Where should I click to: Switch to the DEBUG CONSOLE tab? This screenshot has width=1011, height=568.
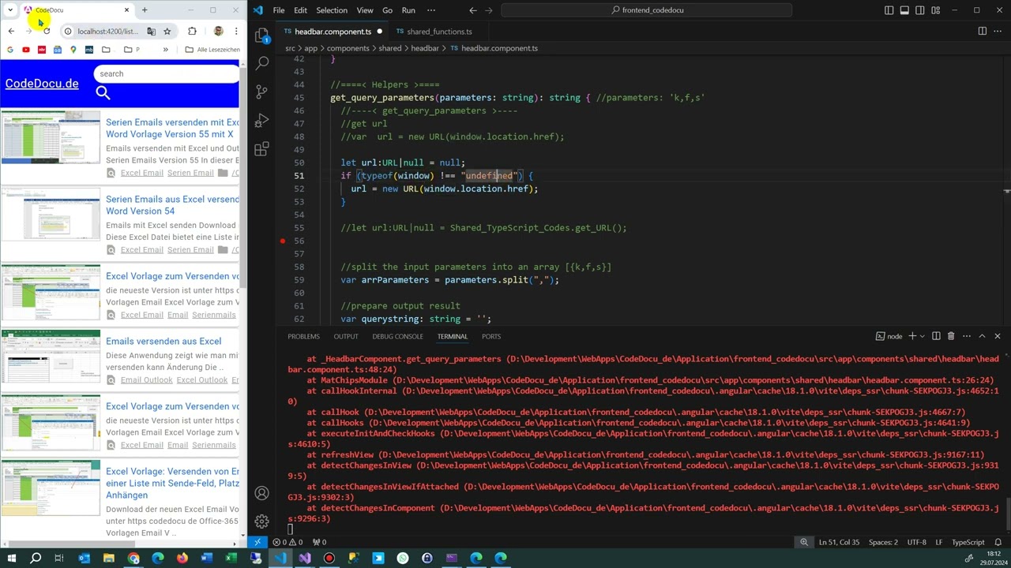(x=397, y=336)
